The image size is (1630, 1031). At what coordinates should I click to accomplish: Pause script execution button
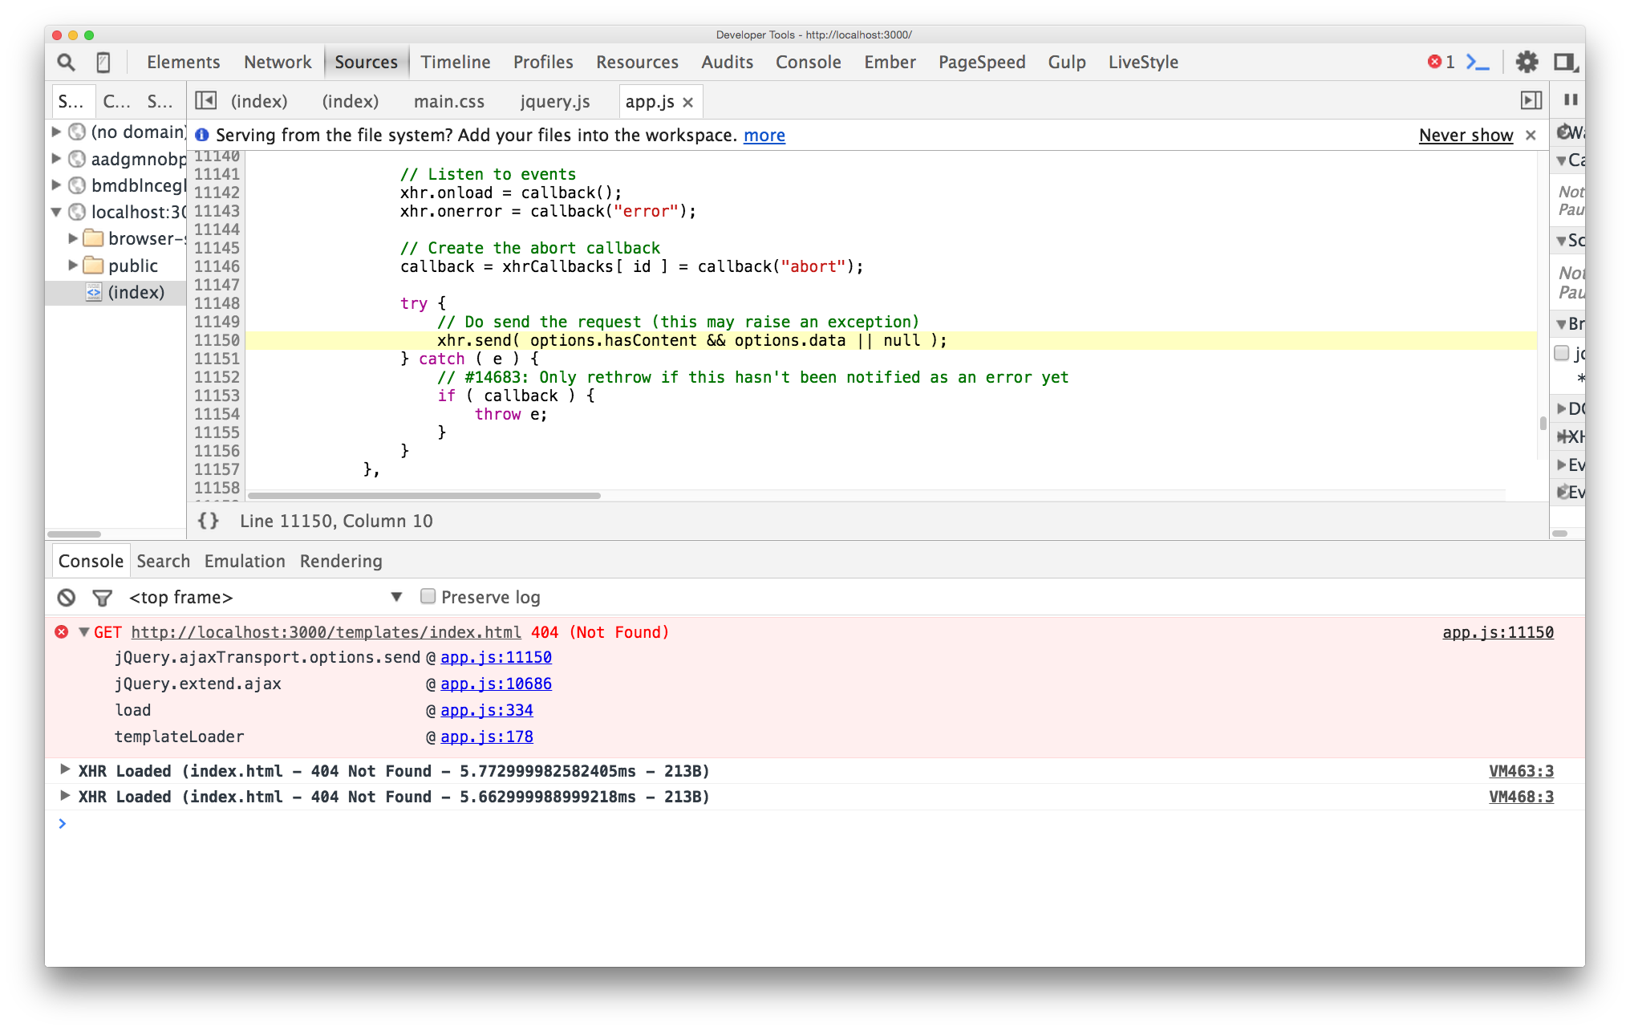pyautogui.click(x=1571, y=100)
